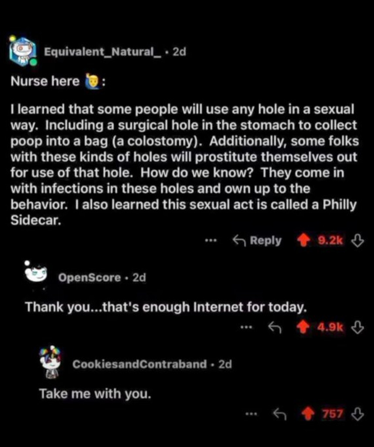Click reply arrow on OpenScore's comment
This screenshot has height=447, width=374.
click(275, 327)
